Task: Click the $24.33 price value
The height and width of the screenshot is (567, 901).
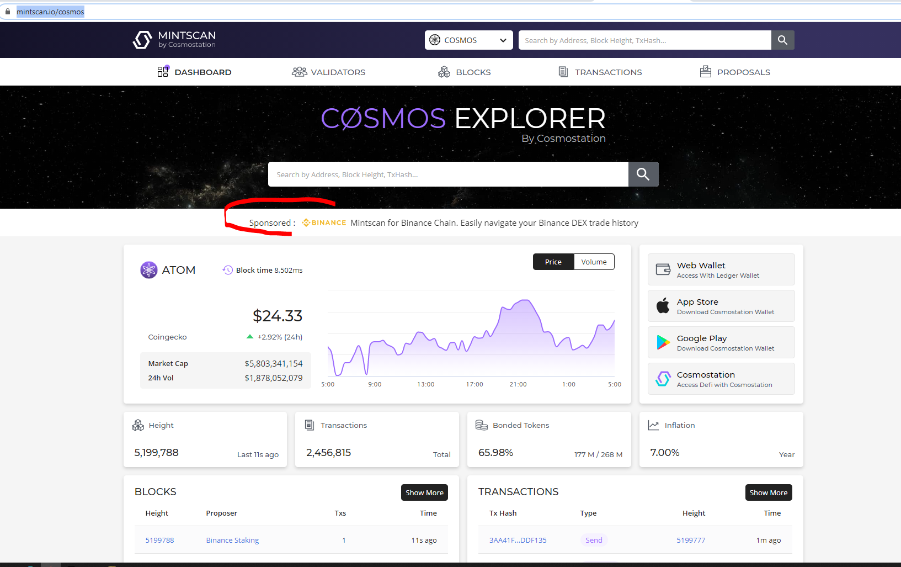Action: tap(278, 316)
